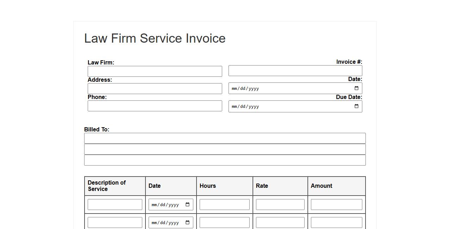The image size is (450, 229).
Task: Click the second row Hours field
Action: (x=224, y=223)
